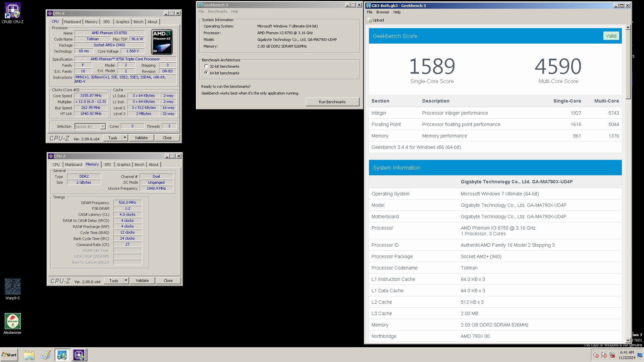This screenshot has height=362, width=644.
Task: Open the Aleslammer desktop icon
Action: point(12,324)
